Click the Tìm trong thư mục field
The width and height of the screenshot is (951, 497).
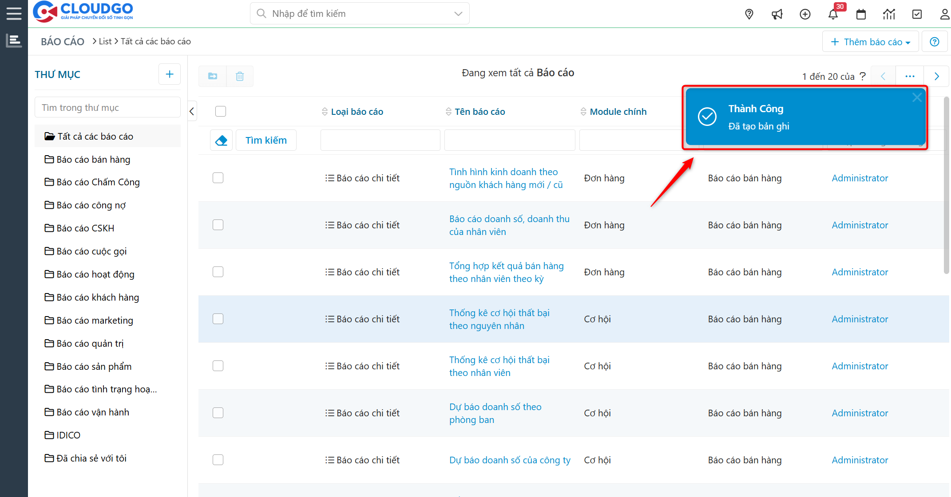(107, 108)
